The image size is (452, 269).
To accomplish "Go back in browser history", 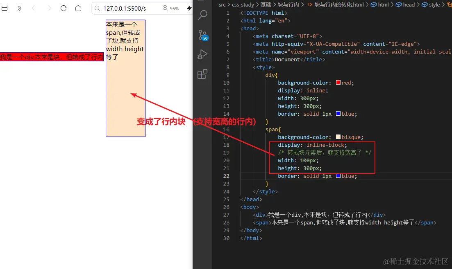I will [34, 8].
